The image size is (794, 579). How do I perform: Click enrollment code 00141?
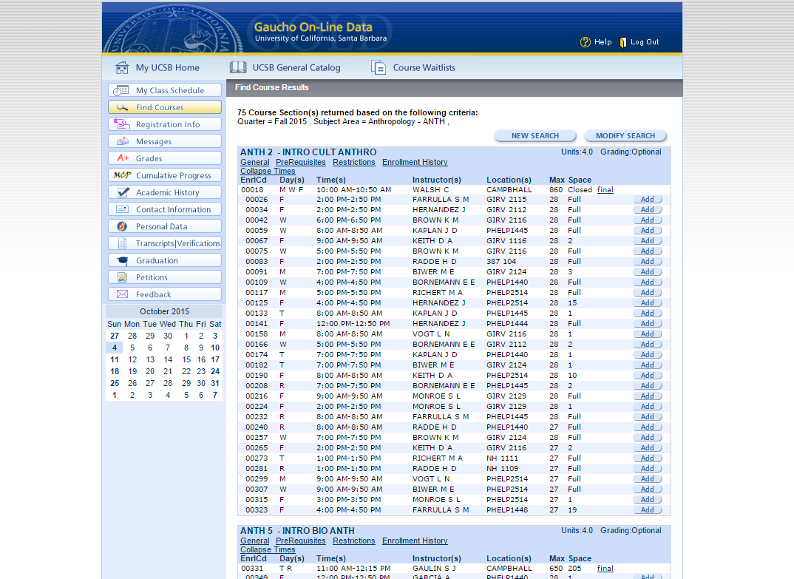[x=257, y=324]
